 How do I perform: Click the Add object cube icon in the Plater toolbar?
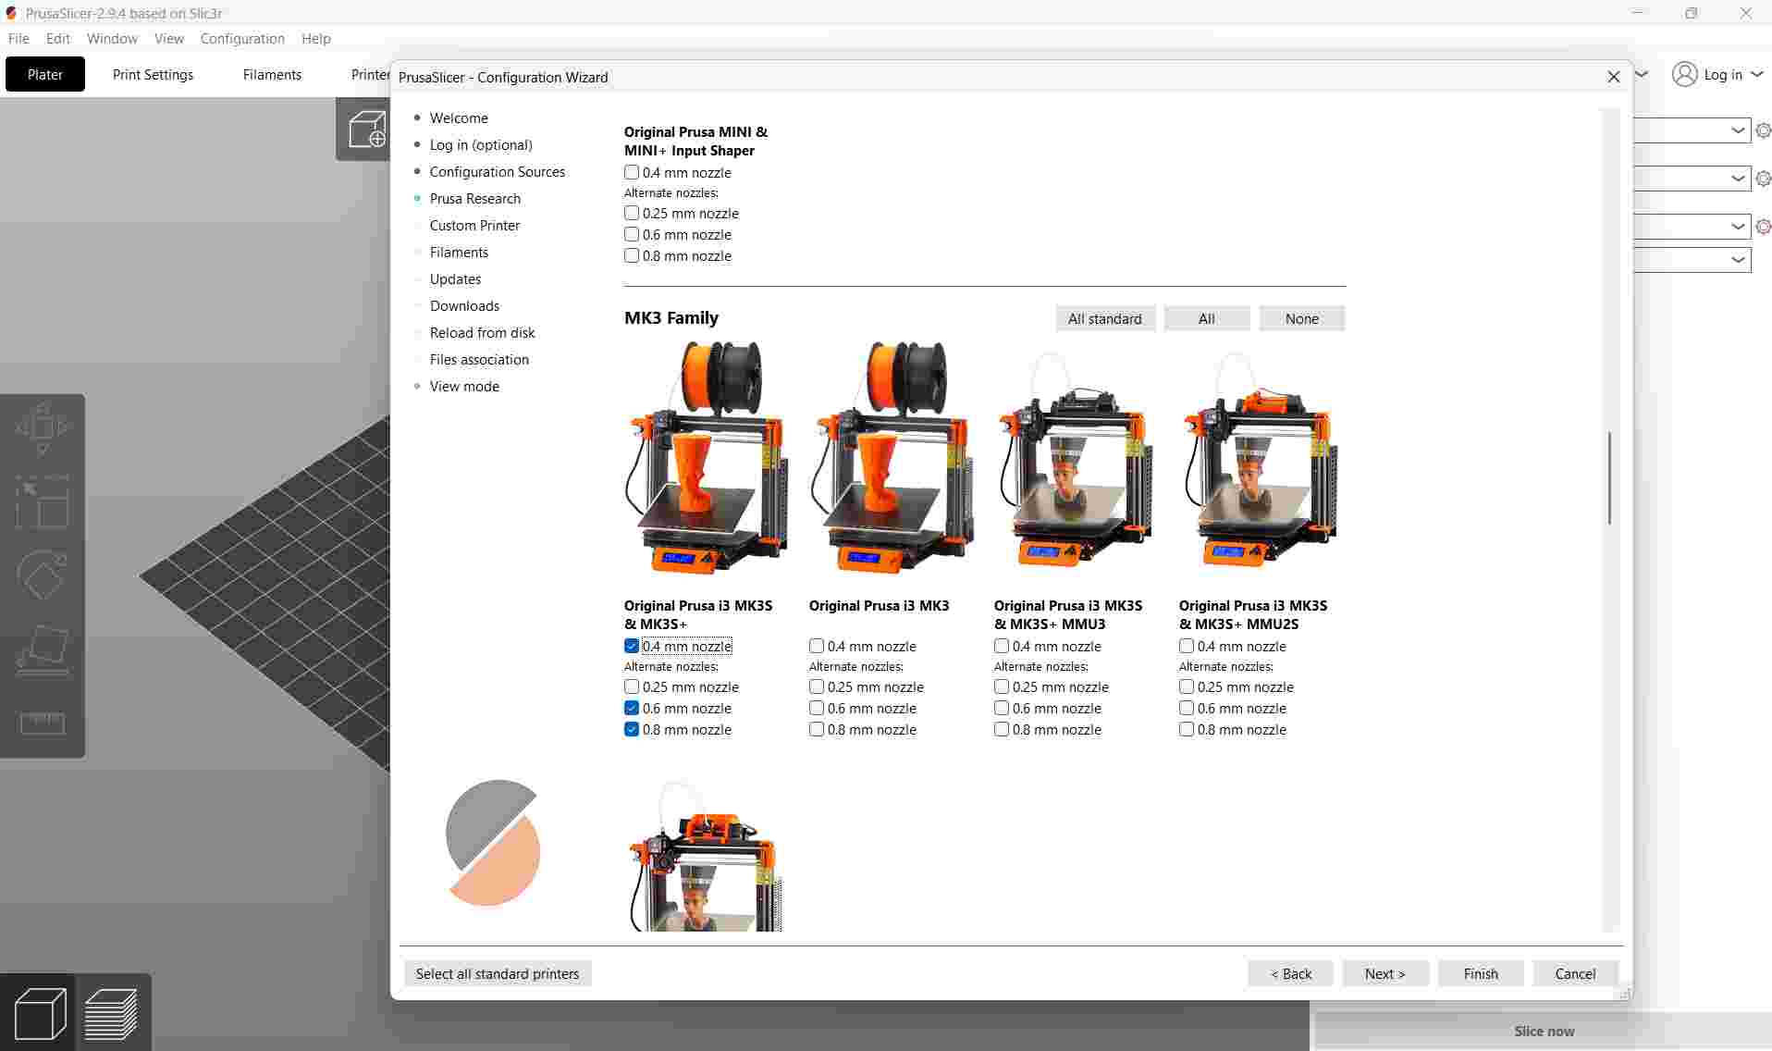(367, 130)
